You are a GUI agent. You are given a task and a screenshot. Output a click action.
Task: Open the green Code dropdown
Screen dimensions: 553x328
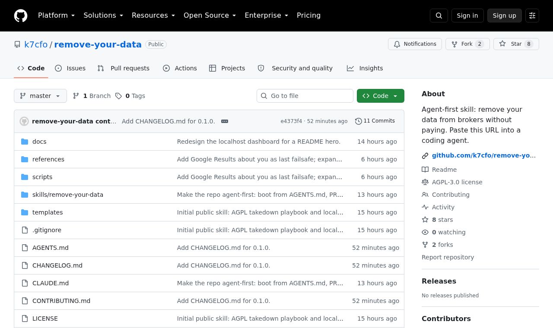click(381, 96)
